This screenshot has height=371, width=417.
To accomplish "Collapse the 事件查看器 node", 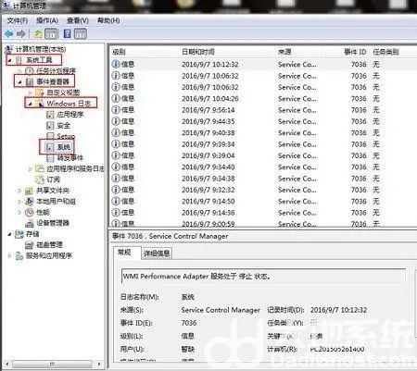I will click(19, 82).
